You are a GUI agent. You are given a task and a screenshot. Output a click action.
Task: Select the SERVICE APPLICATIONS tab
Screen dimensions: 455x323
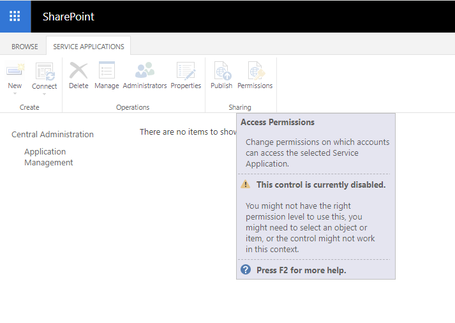pos(89,47)
